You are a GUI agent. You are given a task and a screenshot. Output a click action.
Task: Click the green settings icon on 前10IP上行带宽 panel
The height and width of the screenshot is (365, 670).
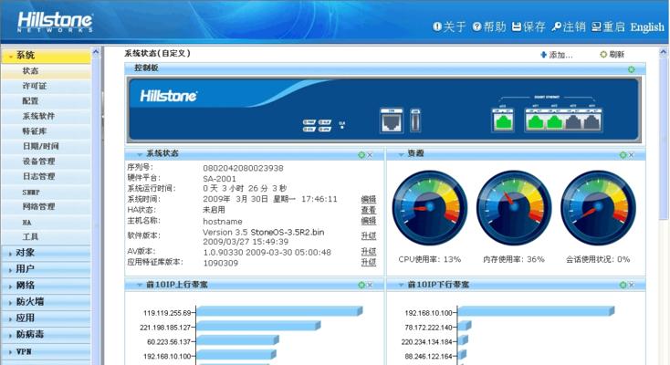click(361, 285)
